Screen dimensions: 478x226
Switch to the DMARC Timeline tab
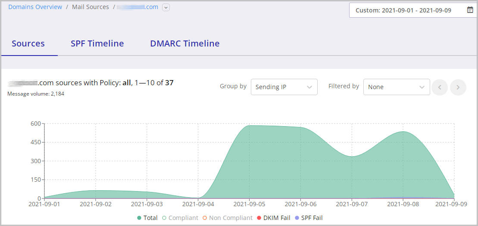184,43
